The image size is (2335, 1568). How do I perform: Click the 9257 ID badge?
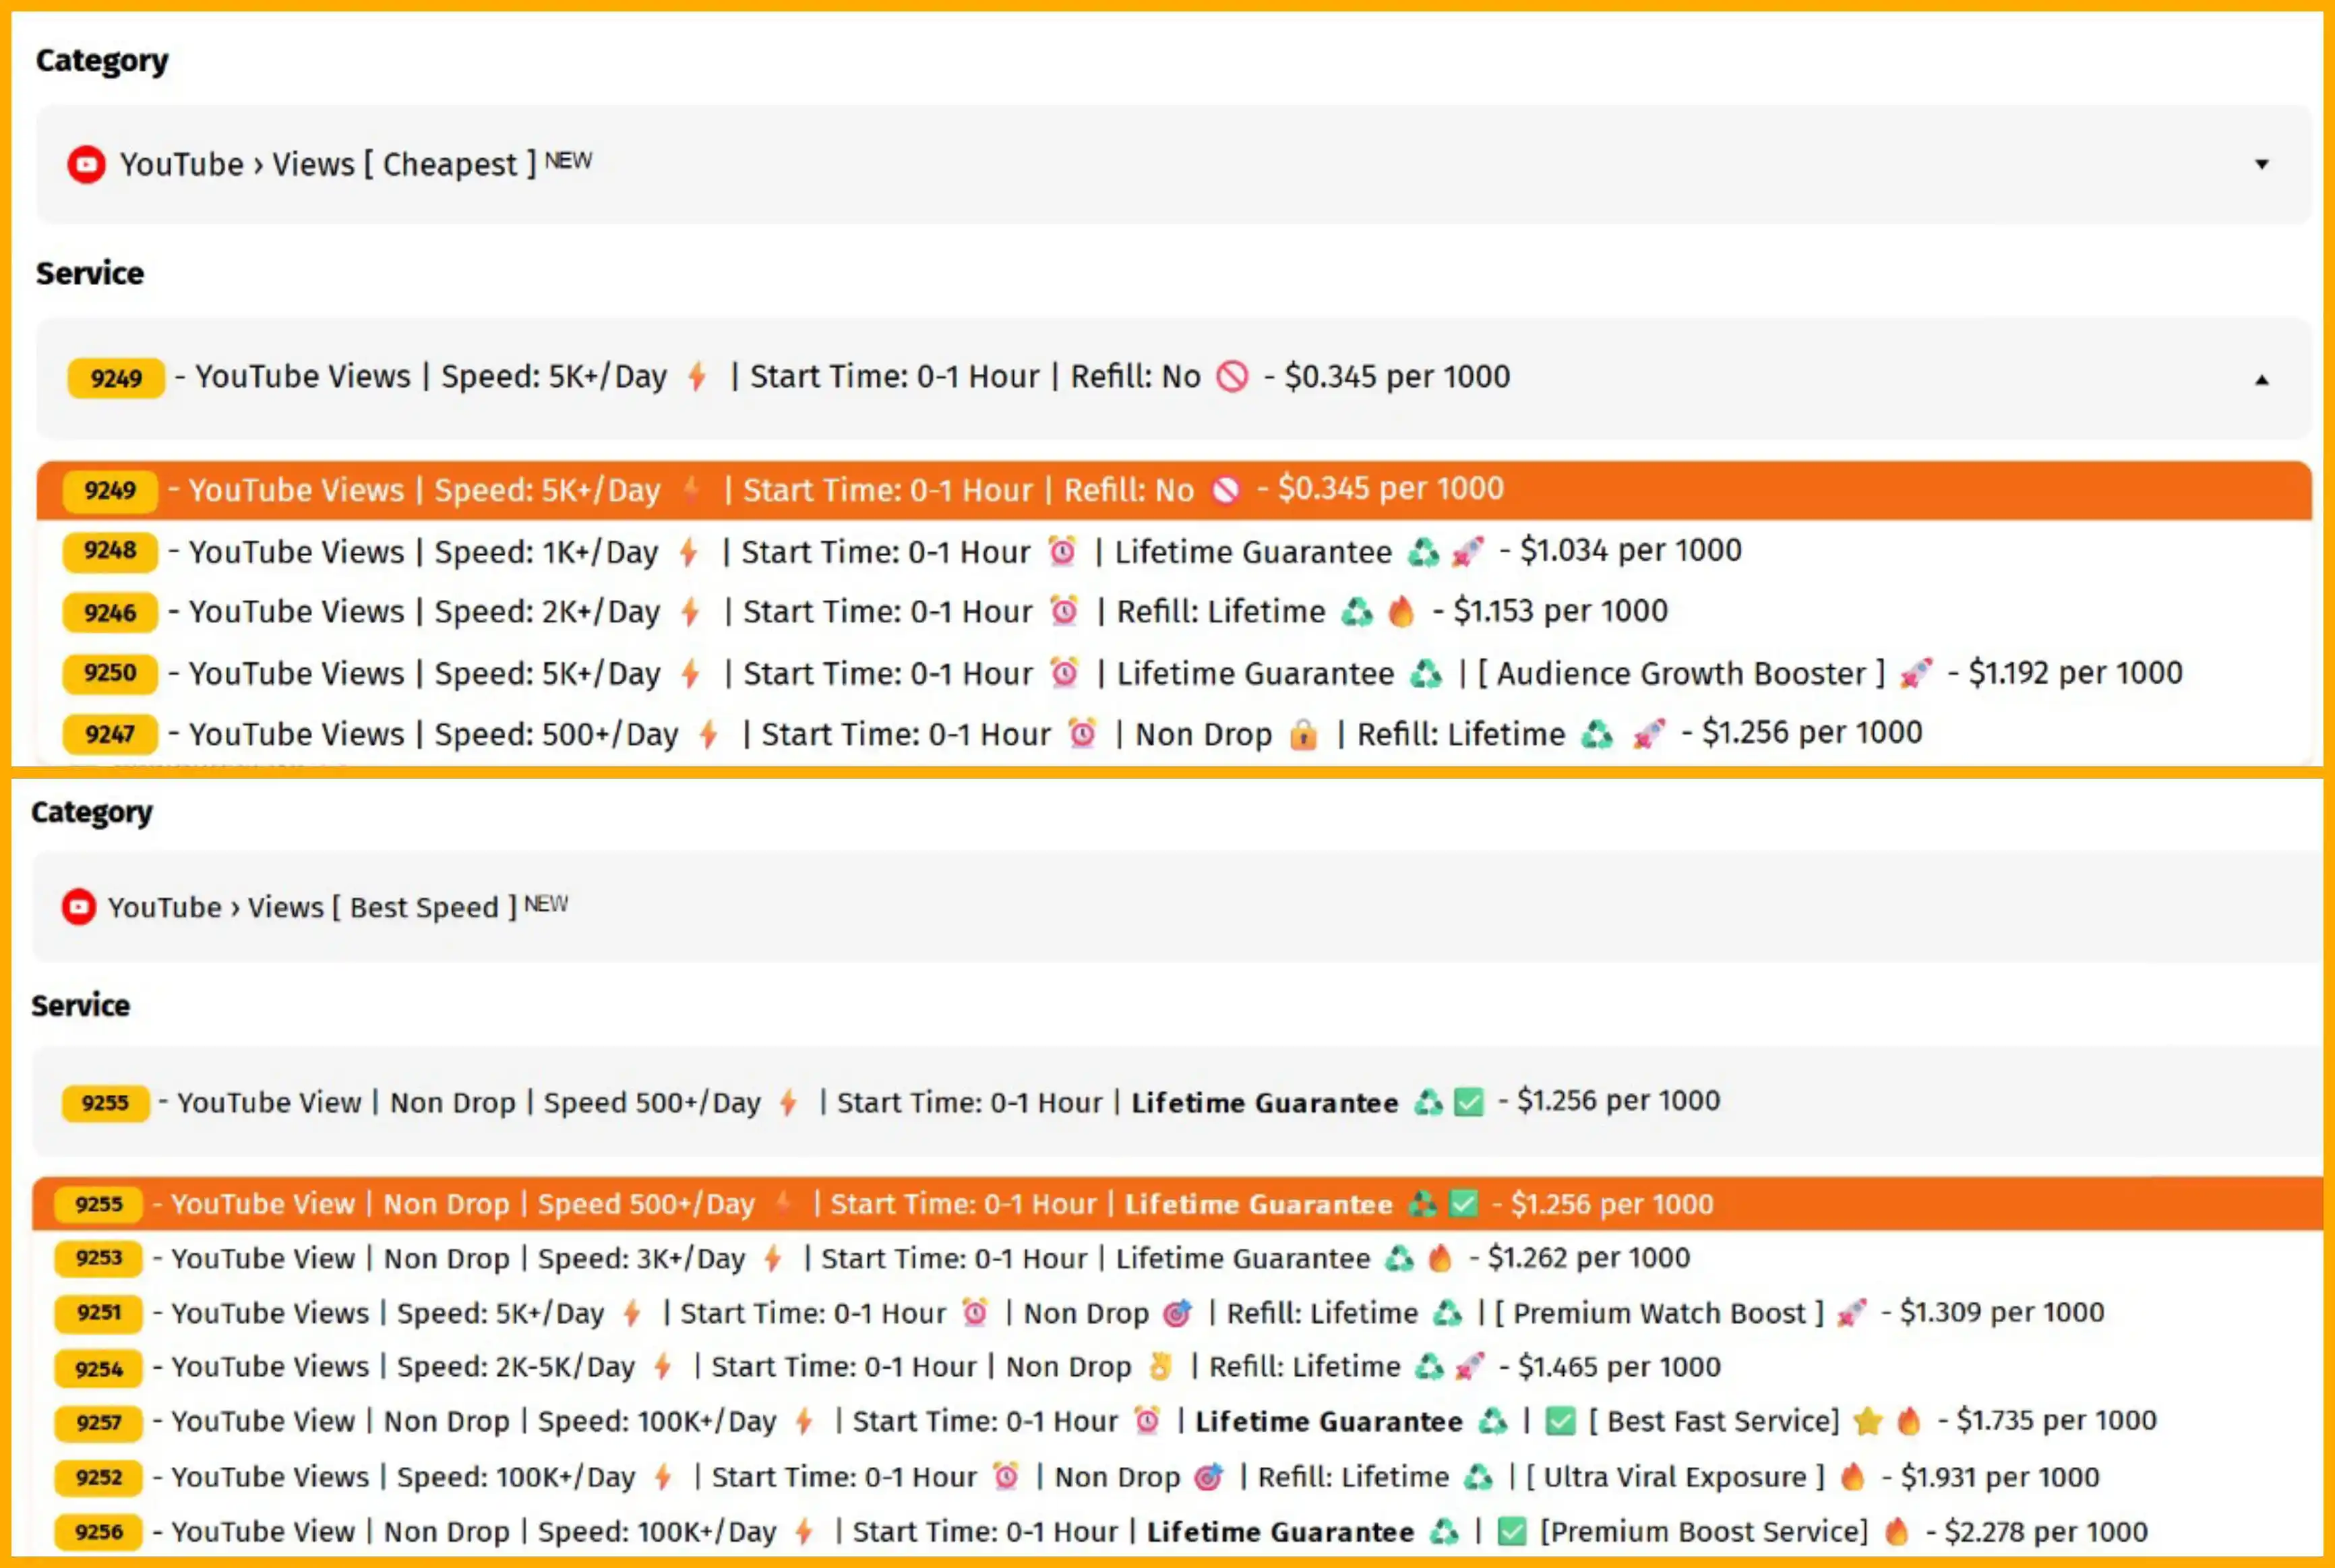click(x=99, y=1422)
